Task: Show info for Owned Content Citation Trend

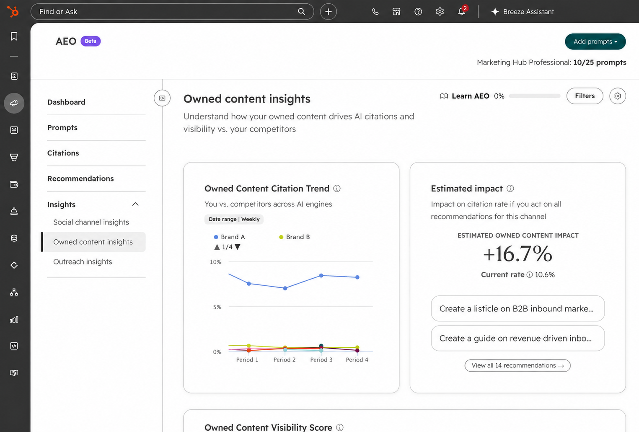Action: [337, 189]
